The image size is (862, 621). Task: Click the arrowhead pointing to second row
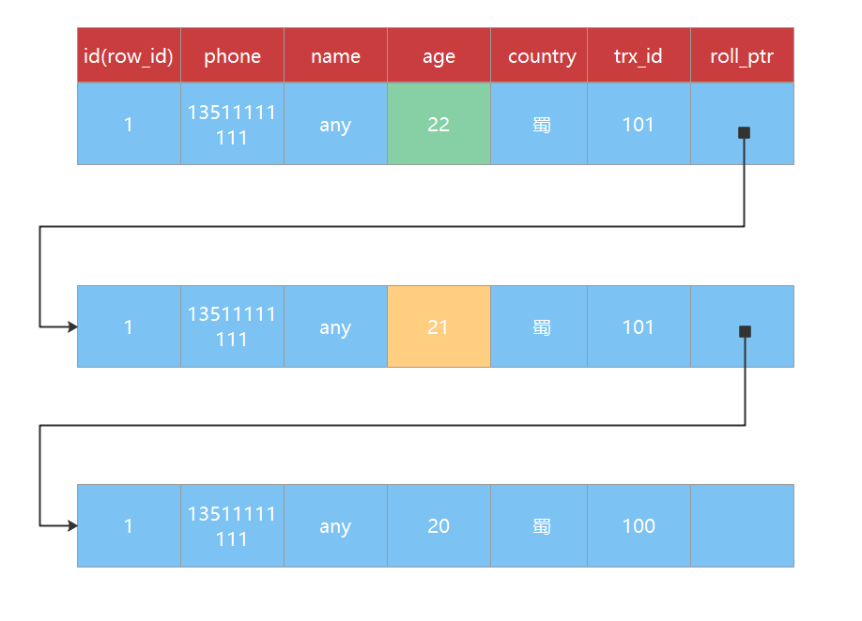tap(72, 326)
